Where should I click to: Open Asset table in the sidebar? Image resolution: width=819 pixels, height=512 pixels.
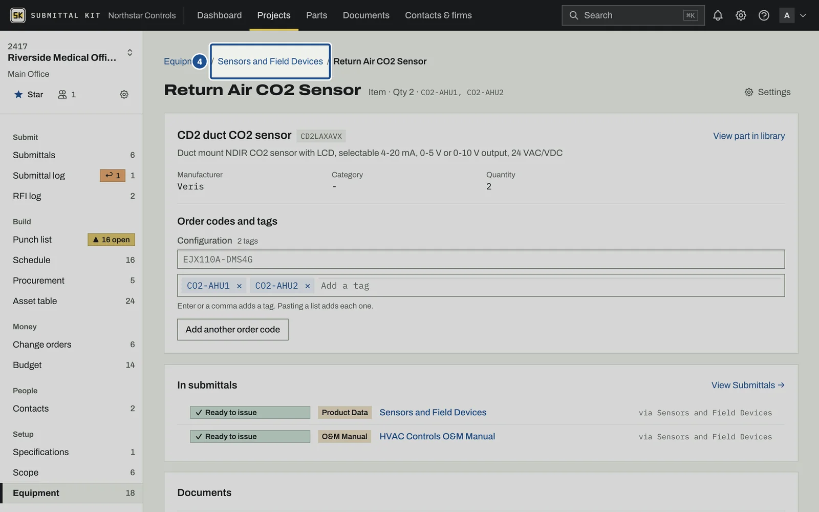[x=72, y=301]
